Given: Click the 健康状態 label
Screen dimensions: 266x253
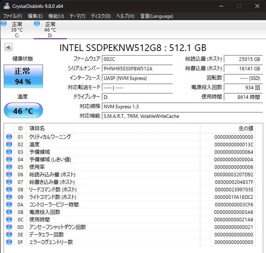Looking at the screenshot, I should coord(23,59).
